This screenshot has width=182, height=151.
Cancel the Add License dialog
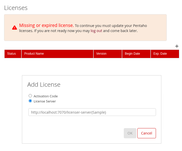pos(147,133)
